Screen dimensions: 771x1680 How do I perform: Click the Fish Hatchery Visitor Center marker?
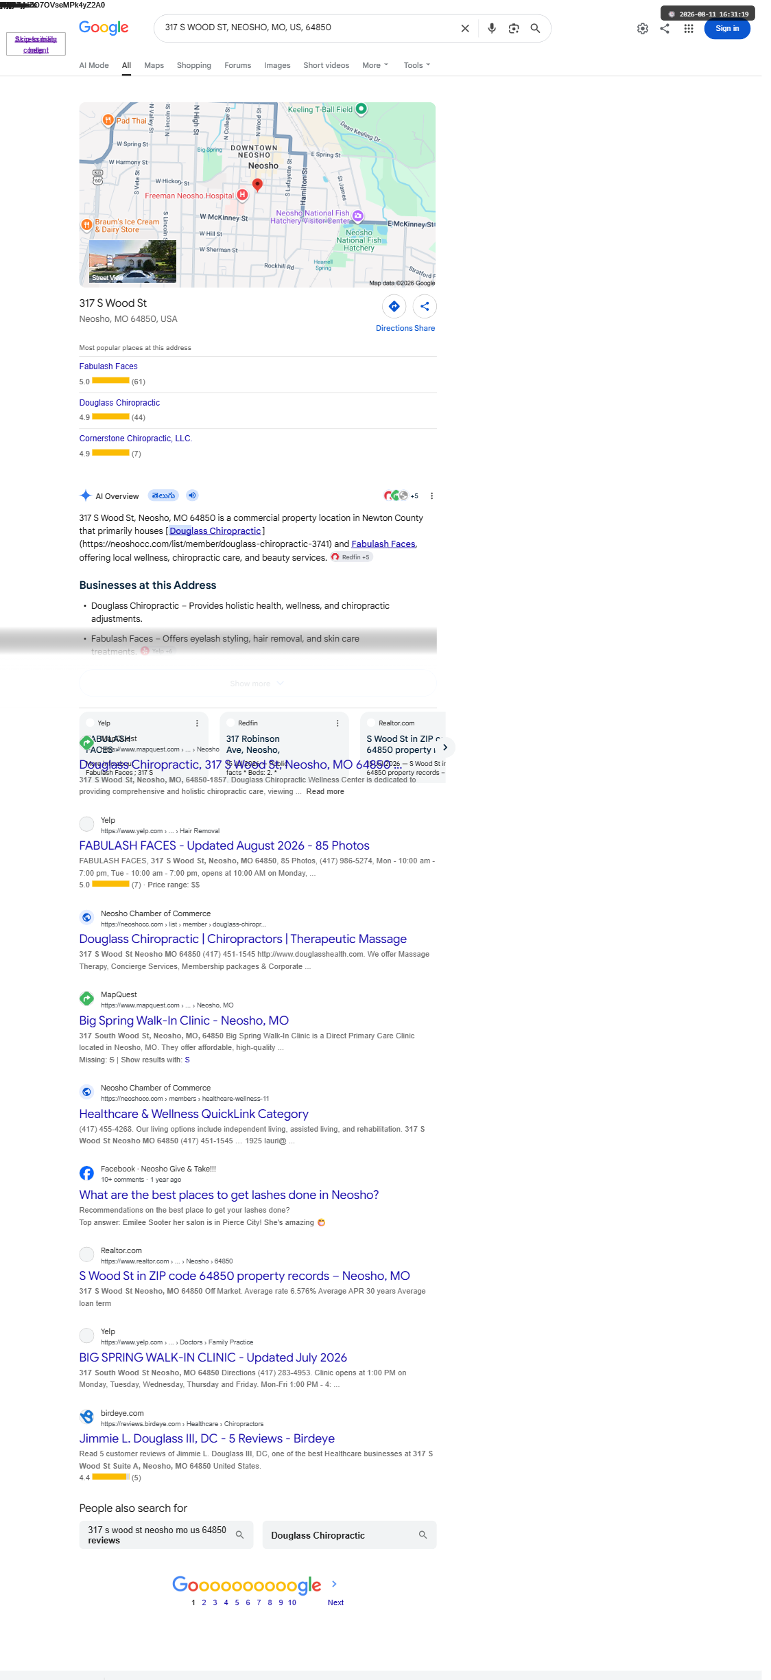click(x=358, y=216)
